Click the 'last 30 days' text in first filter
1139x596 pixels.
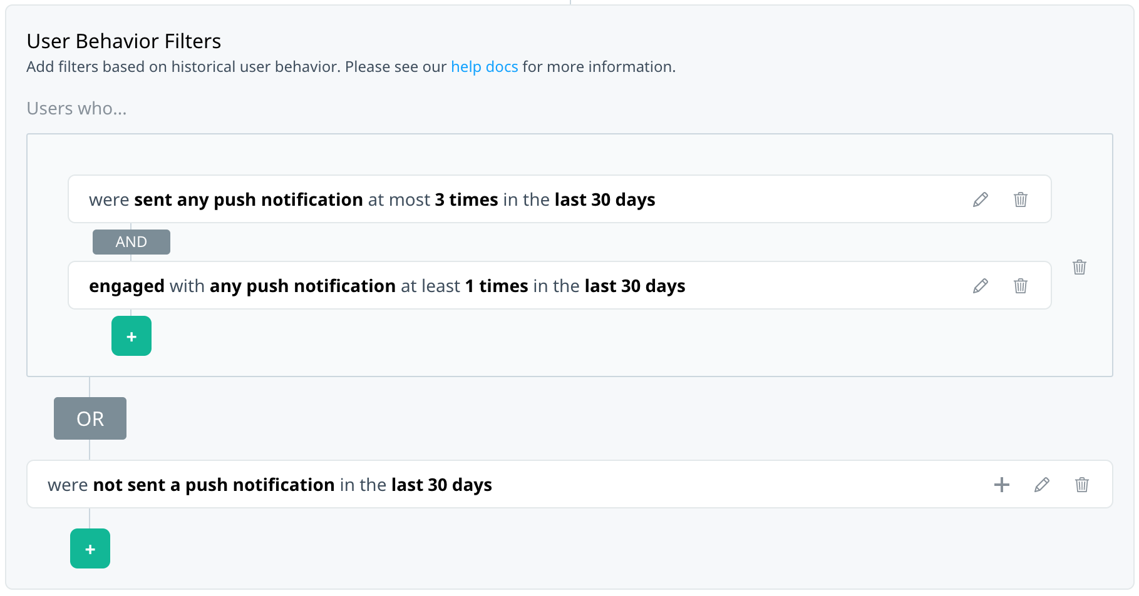click(x=605, y=200)
